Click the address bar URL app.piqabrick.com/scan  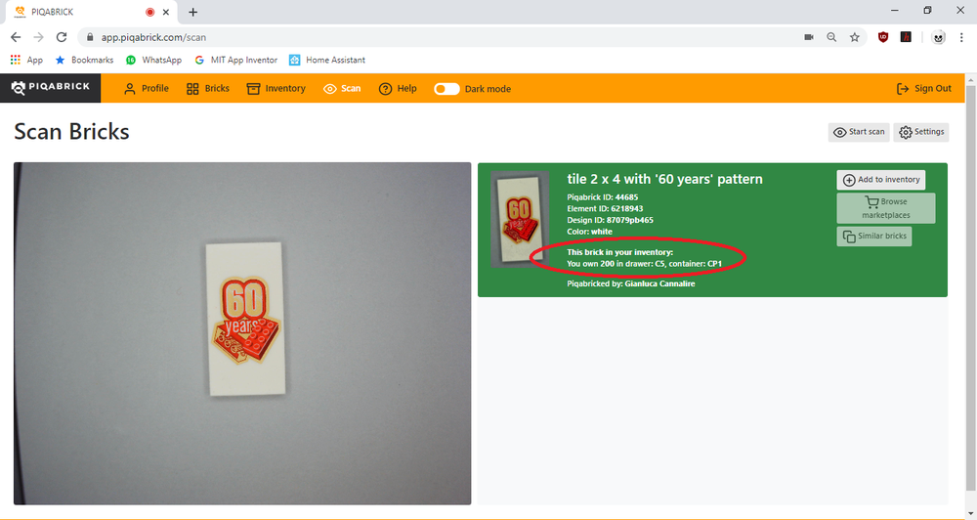[x=153, y=37]
